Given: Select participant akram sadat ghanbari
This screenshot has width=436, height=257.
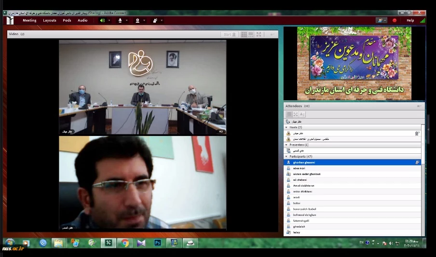Looking at the screenshot, I should 307,174.
